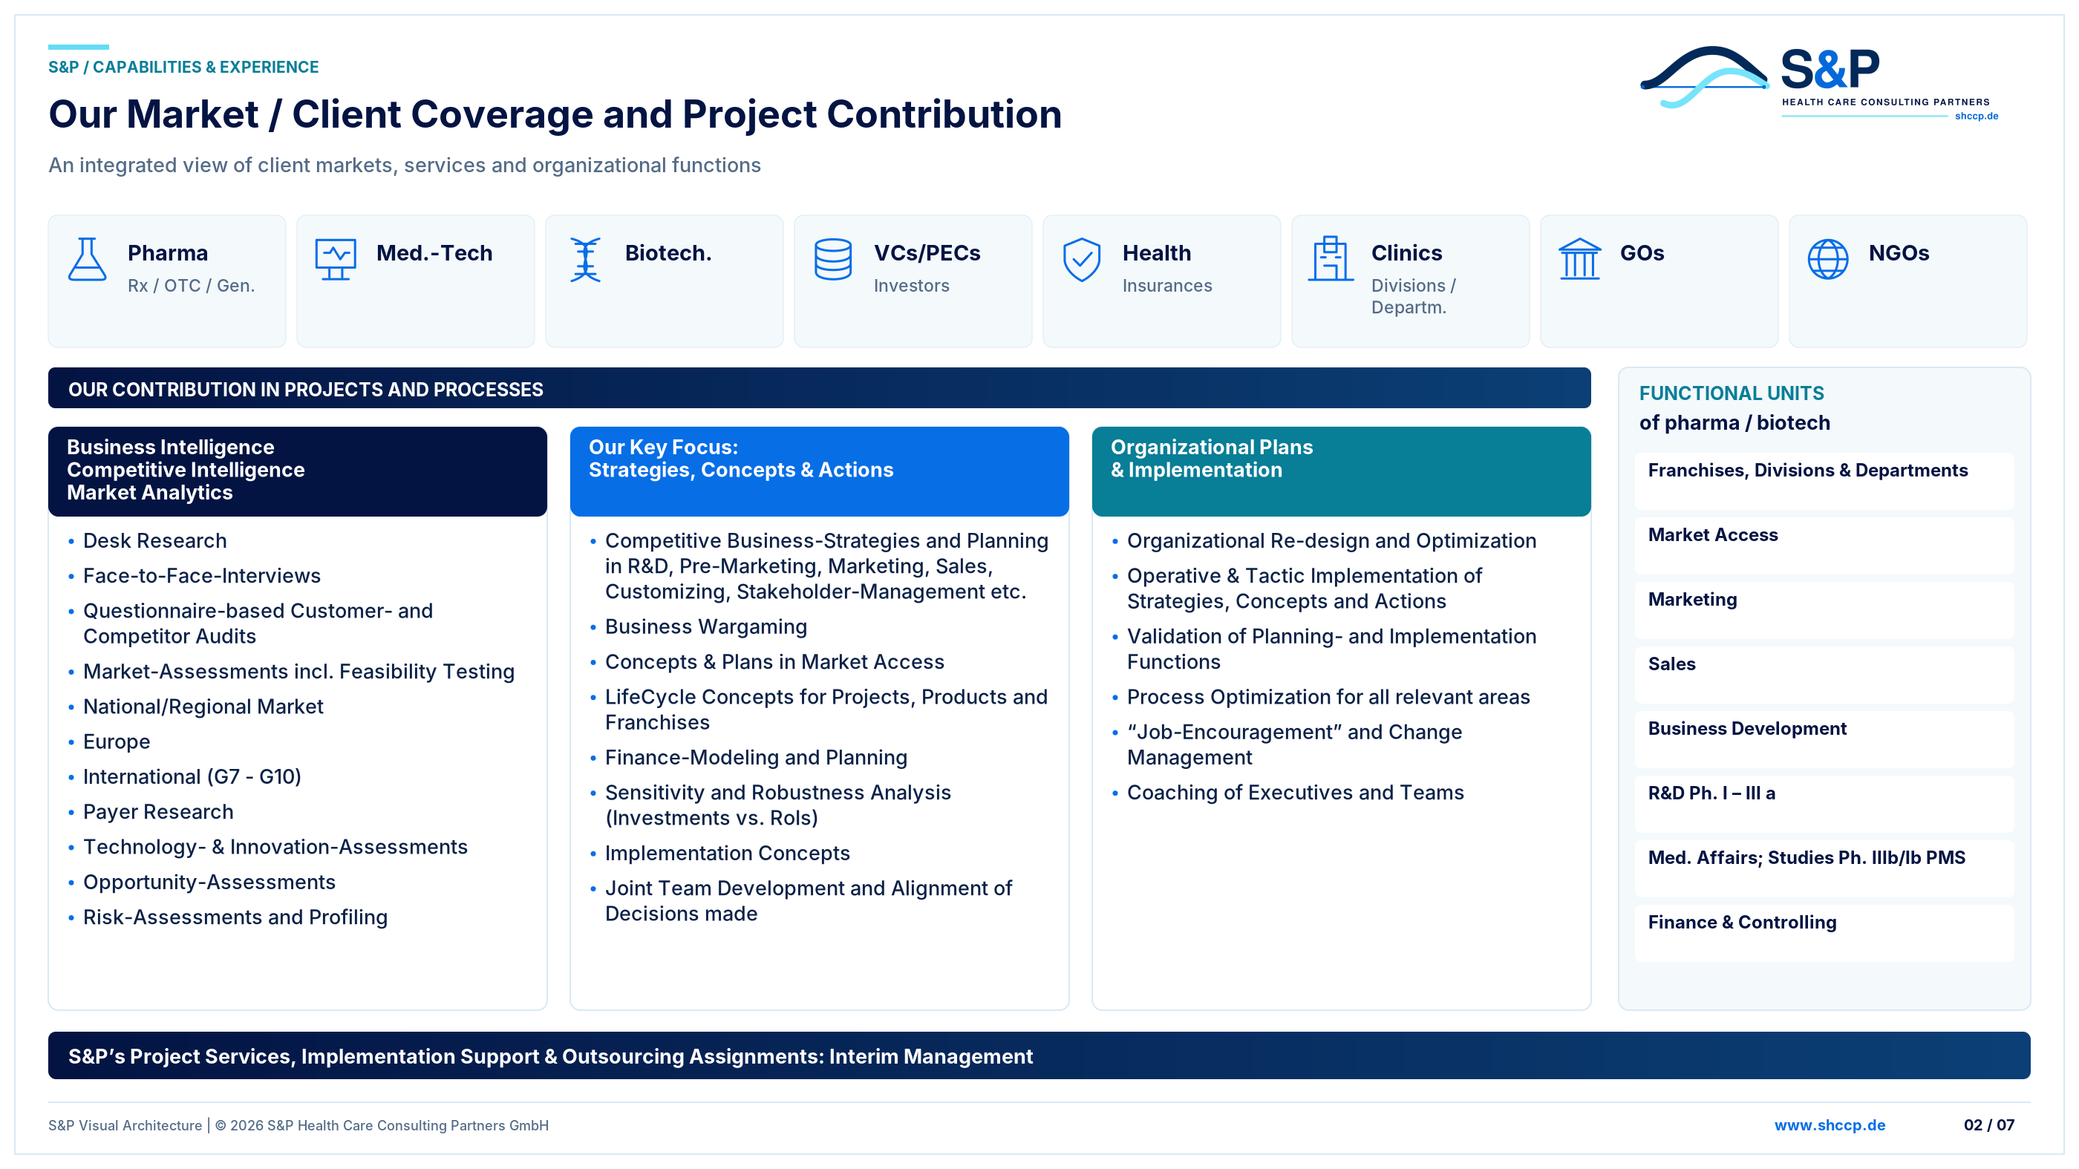Click the VCs/PECs database stack icon

pyautogui.click(x=833, y=259)
